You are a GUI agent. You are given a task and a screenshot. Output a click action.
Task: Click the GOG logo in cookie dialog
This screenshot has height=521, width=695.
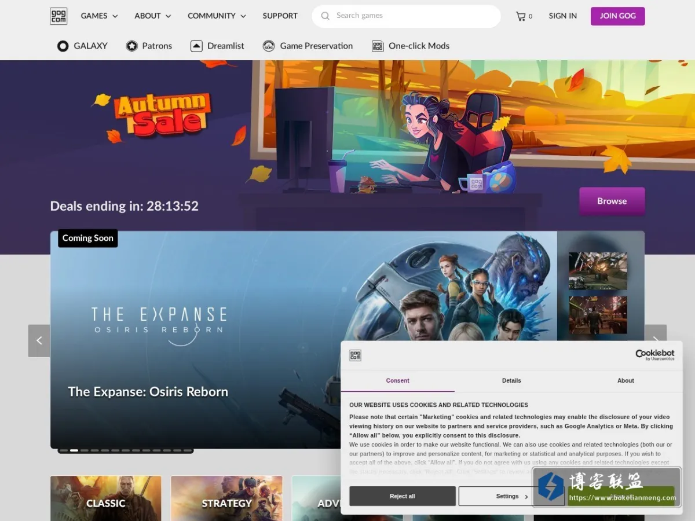point(355,355)
